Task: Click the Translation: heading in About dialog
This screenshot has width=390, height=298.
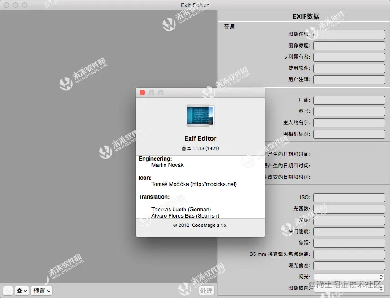Action: point(154,197)
